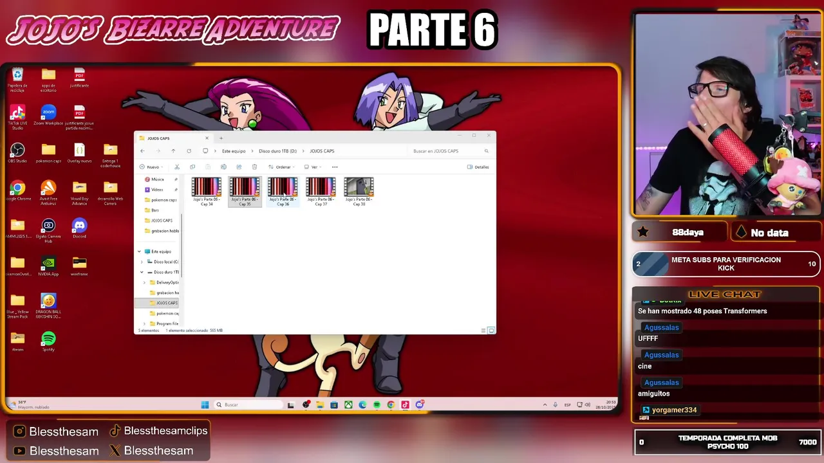
Task: Open Elgato Camera Hub desktop icon
Action: [x=48, y=230]
